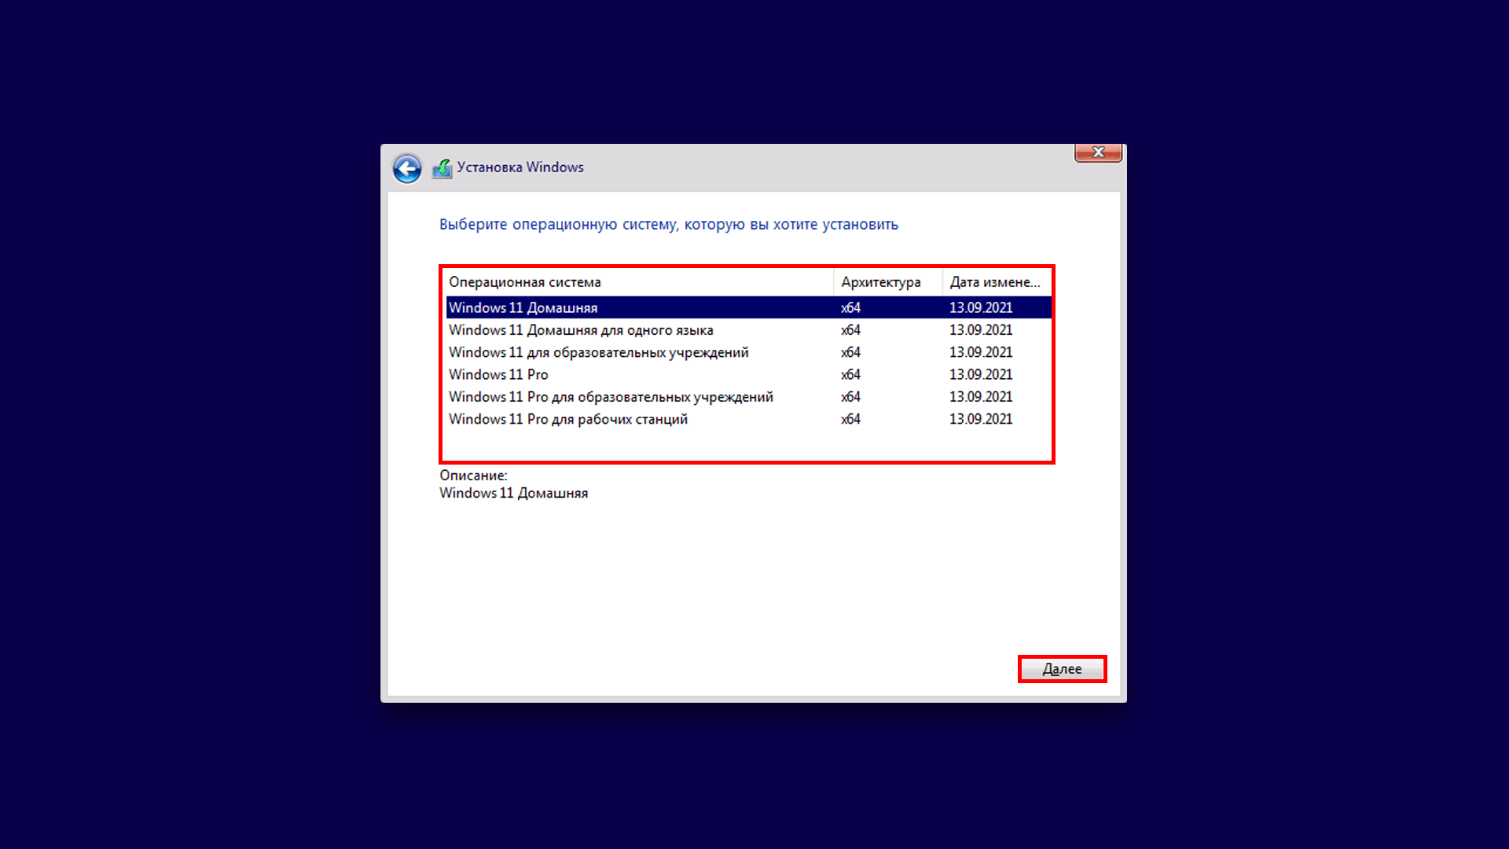This screenshot has height=849, width=1509.
Task: Click the date in the Домашняя row
Action: click(x=980, y=307)
